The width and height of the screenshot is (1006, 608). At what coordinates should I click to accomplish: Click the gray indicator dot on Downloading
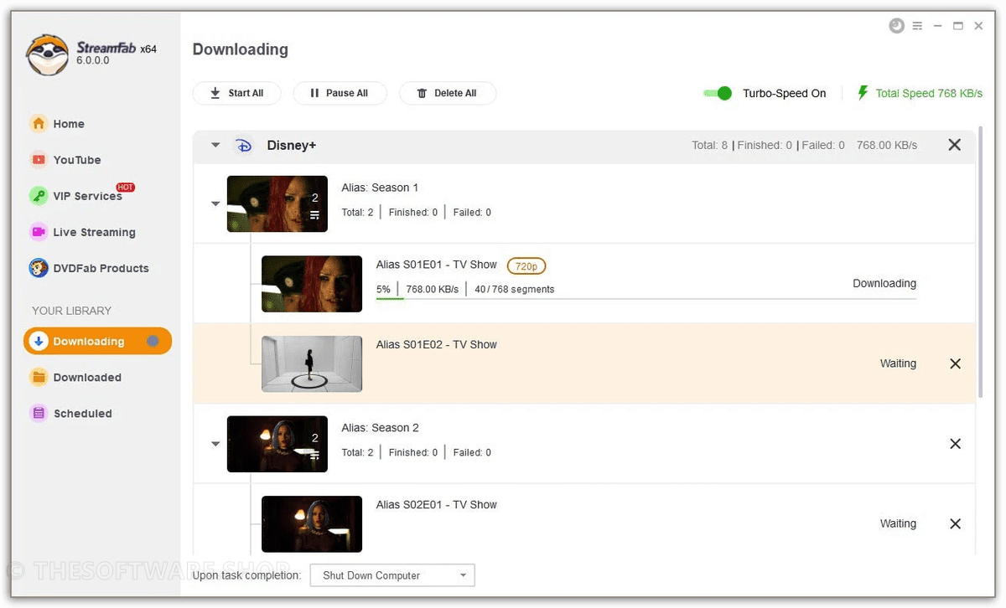point(153,341)
